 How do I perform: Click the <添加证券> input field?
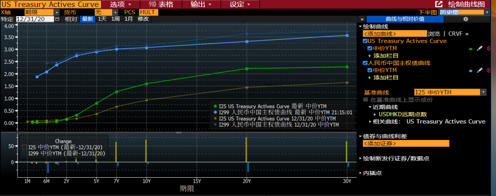406,144
